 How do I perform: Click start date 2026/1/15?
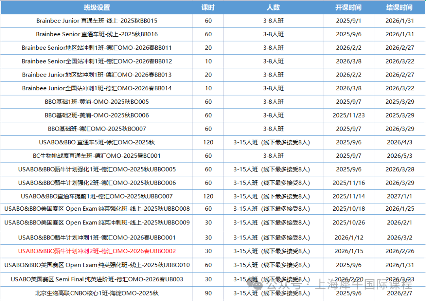point(349,251)
